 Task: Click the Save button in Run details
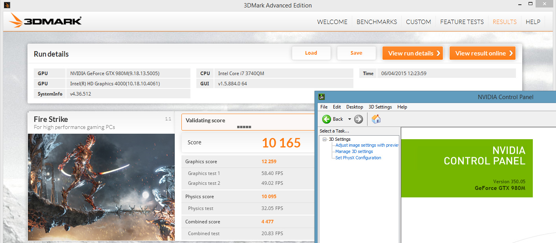point(357,53)
